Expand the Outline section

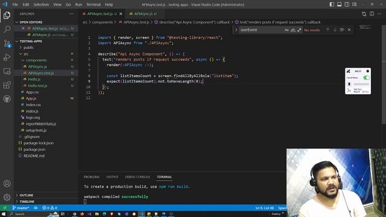[27, 195]
